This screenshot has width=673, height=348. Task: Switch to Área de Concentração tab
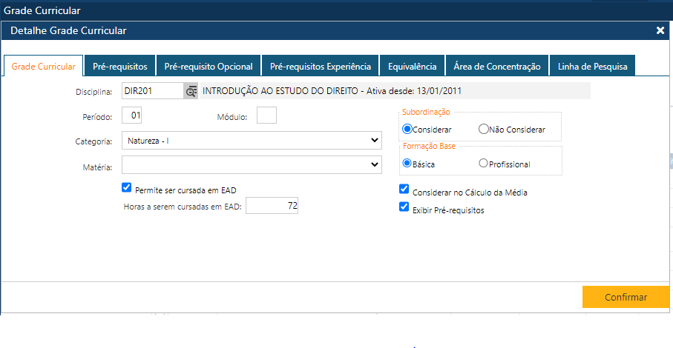[x=497, y=67]
